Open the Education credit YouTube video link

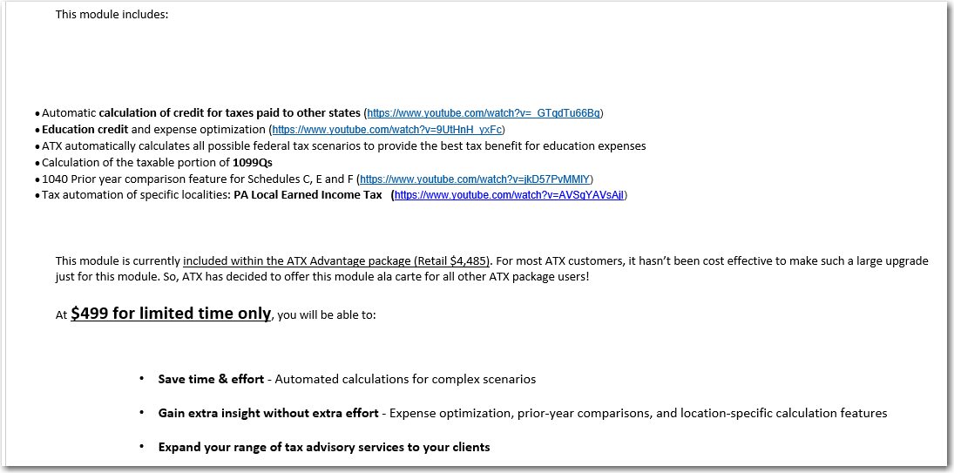point(387,130)
